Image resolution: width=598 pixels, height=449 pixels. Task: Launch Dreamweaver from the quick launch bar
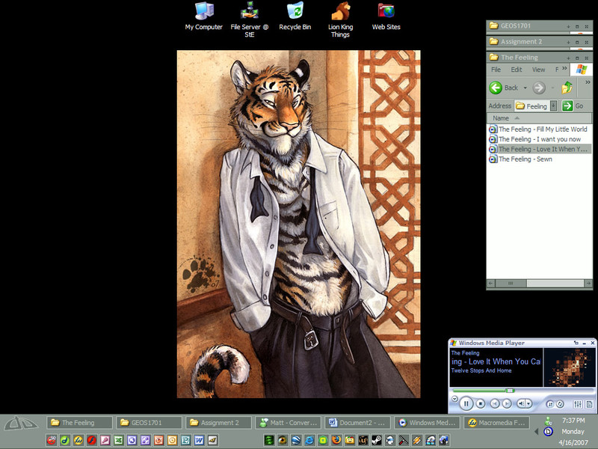pos(65,440)
